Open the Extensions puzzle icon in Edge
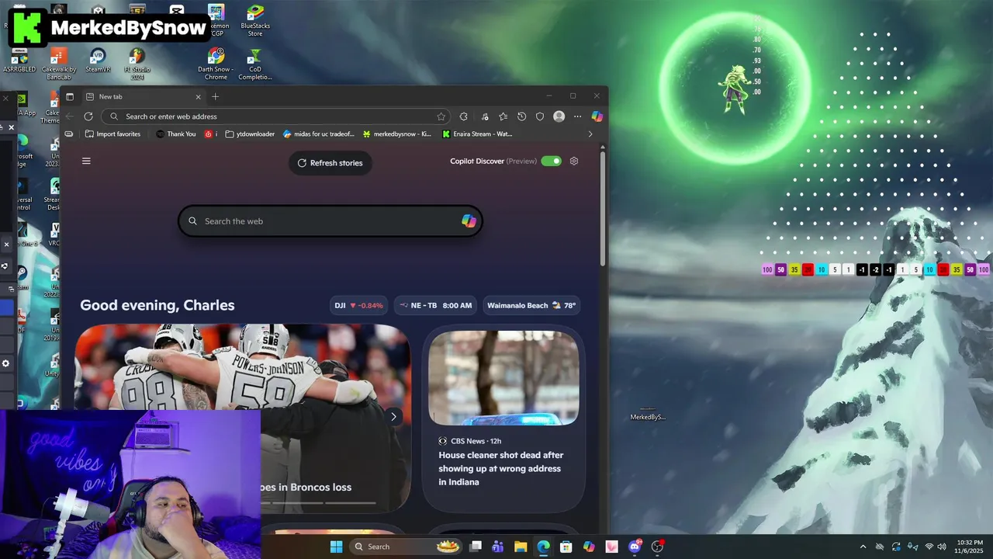The height and width of the screenshot is (559, 993). click(x=463, y=116)
